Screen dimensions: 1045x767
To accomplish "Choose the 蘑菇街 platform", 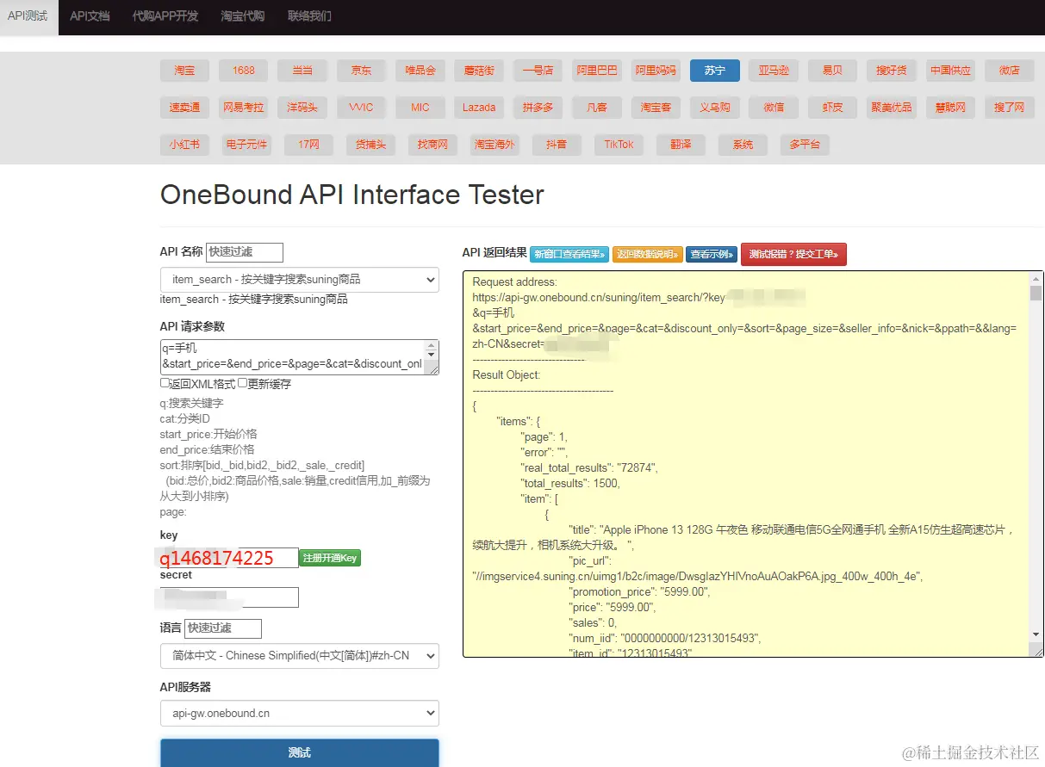I will tap(479, 71).
